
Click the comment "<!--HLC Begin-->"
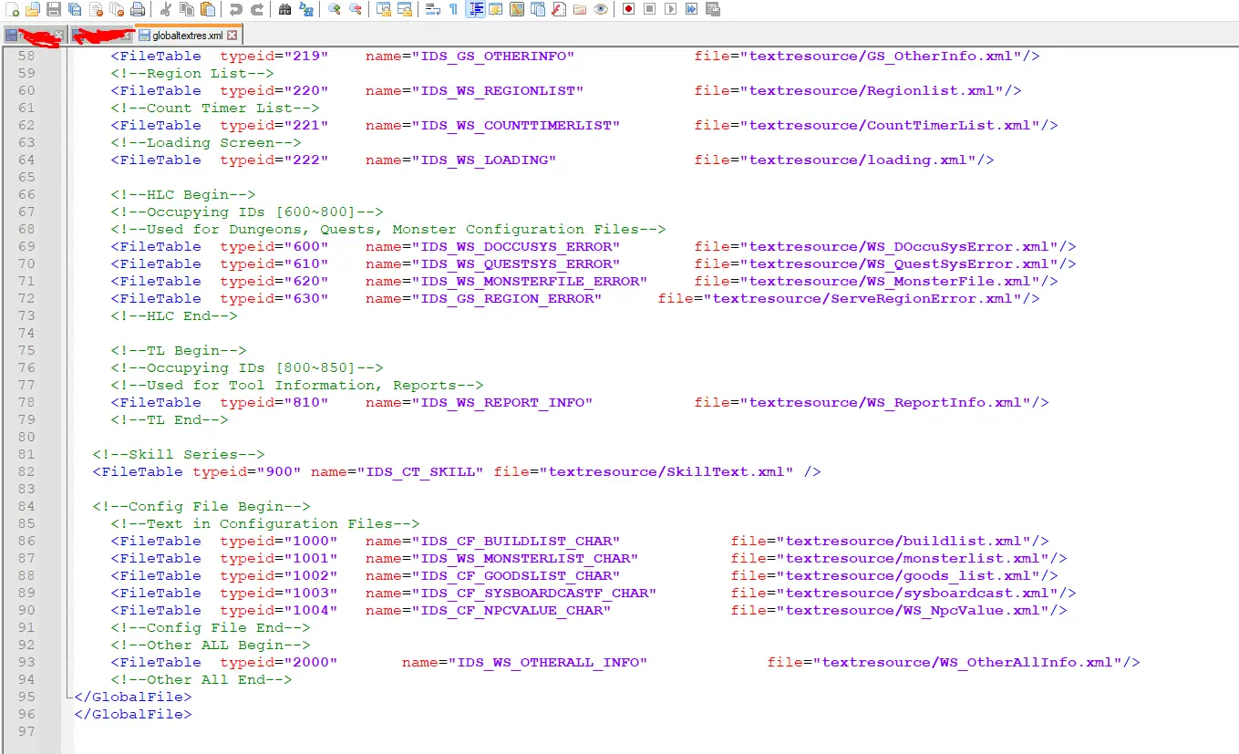coord(183,194)
